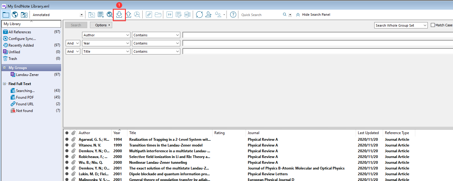Click the read/unread dot column header
The width and height of the screenshot is (453, 181).
(67, 133)
